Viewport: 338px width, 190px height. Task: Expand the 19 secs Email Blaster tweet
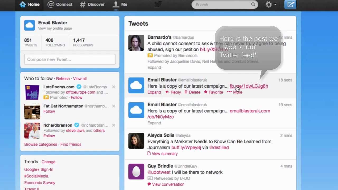coord(154,123)
